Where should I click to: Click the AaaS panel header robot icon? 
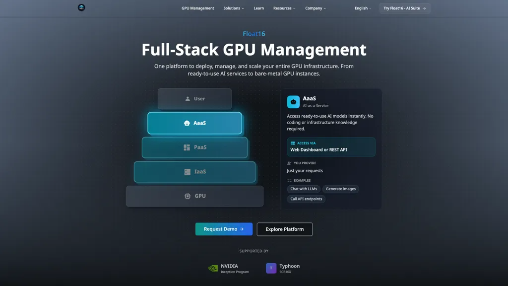(x=293, y=102)
